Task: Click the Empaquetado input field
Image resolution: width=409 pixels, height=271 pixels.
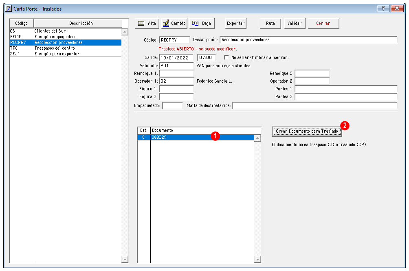Action: tap(172, 105)
